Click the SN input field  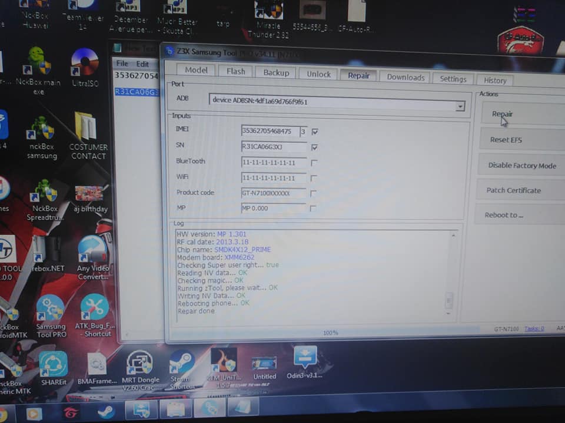click(274, 147)
